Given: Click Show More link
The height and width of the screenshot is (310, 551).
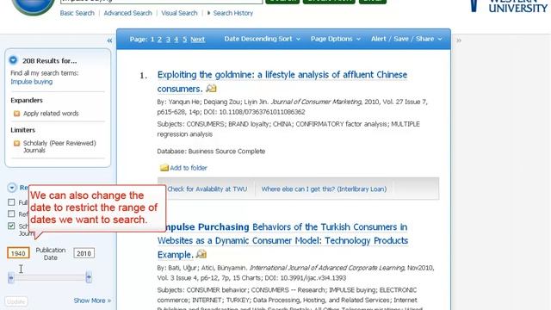Looking at the screenshot, I should pyautogui.click(x=92, y=301).
